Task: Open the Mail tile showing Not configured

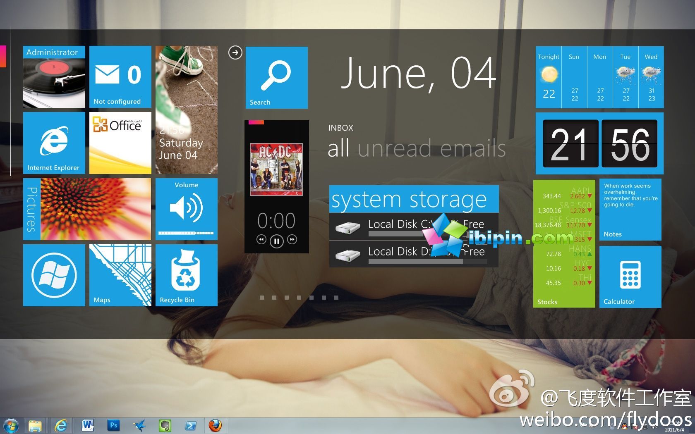Action: [120, 77]
